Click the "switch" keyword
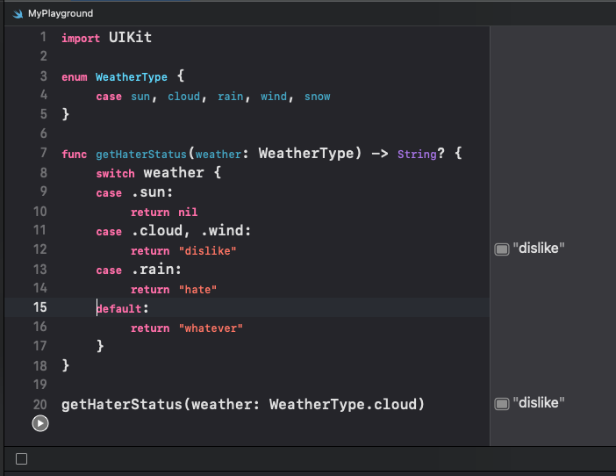Image resolution: width=616 pixels, height=476 pixels. 115,173
